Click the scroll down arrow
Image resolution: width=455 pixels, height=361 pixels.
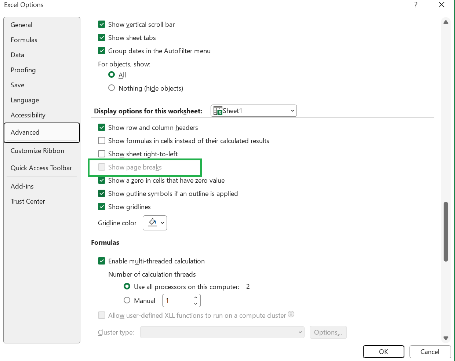pos(446,338)
